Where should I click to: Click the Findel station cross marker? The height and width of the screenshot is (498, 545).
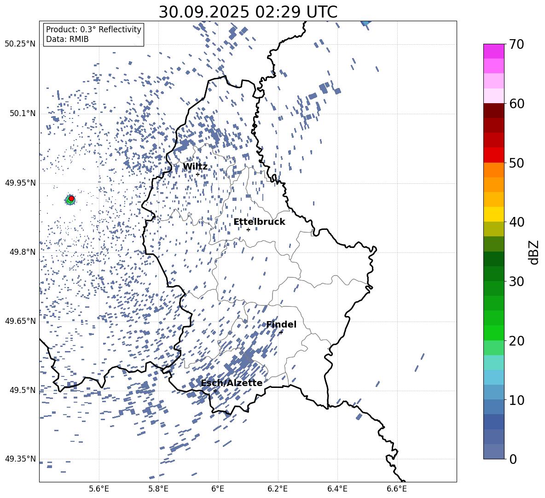[281, 332]
